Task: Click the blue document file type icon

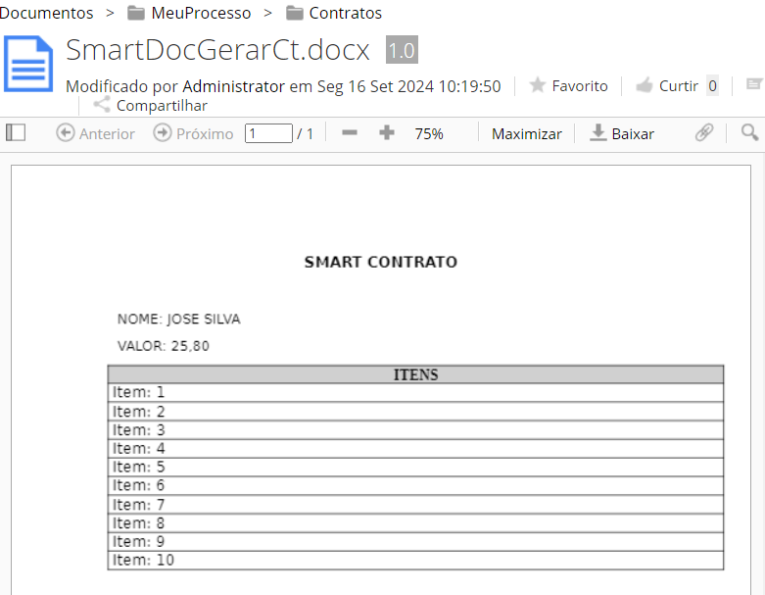Action: 28,64
